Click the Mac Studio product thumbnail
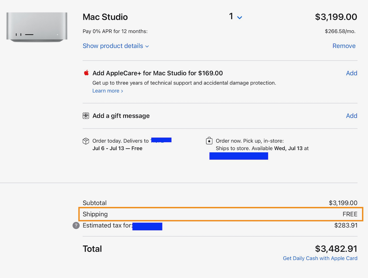368x278 pixels. (x=37, y=27)
